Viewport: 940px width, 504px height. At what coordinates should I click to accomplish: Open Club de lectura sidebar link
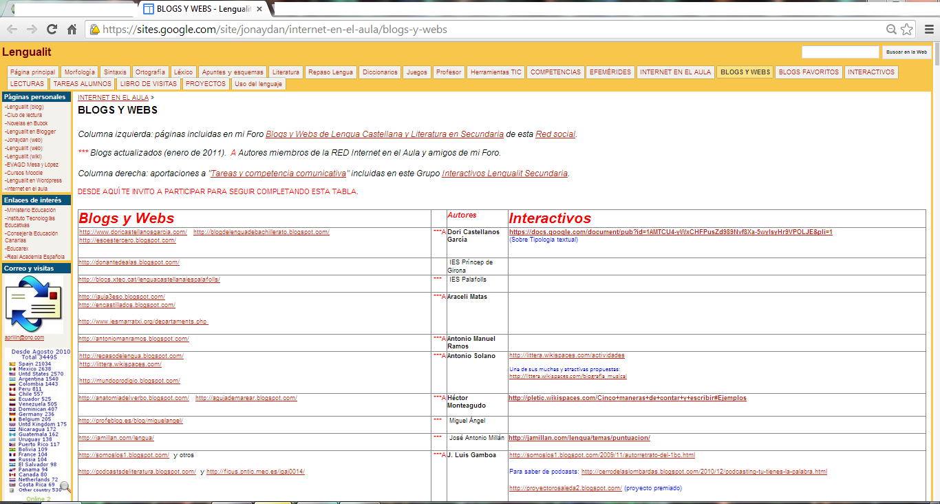coord(23,116)
